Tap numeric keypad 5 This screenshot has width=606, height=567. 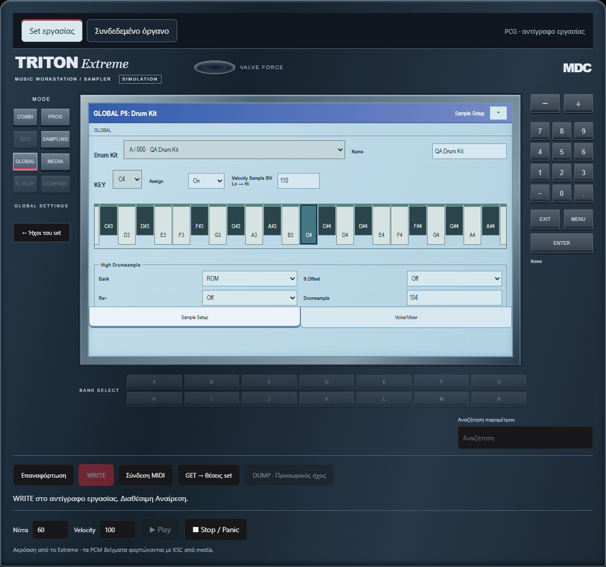pyautogui.click(x=561, y=152)
